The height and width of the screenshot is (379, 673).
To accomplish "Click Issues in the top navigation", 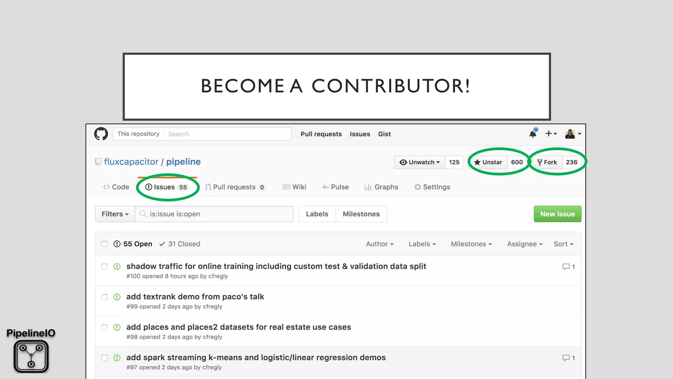I will click(x=360, y=134).
